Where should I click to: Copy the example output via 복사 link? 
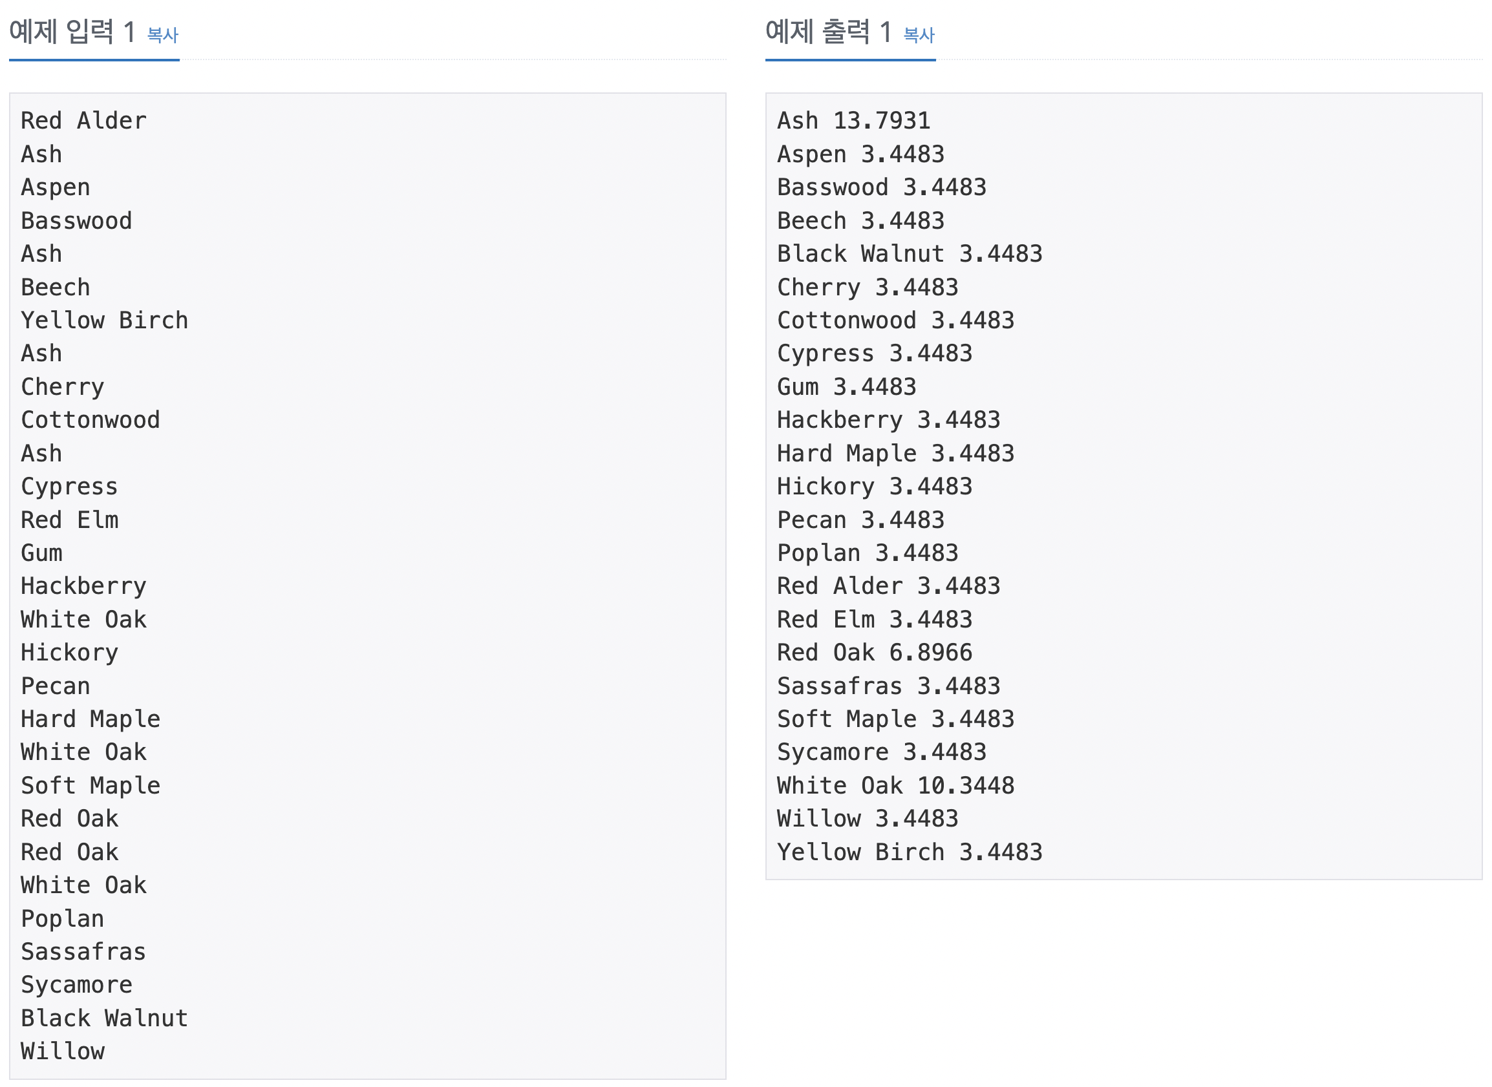coord(919,35)
